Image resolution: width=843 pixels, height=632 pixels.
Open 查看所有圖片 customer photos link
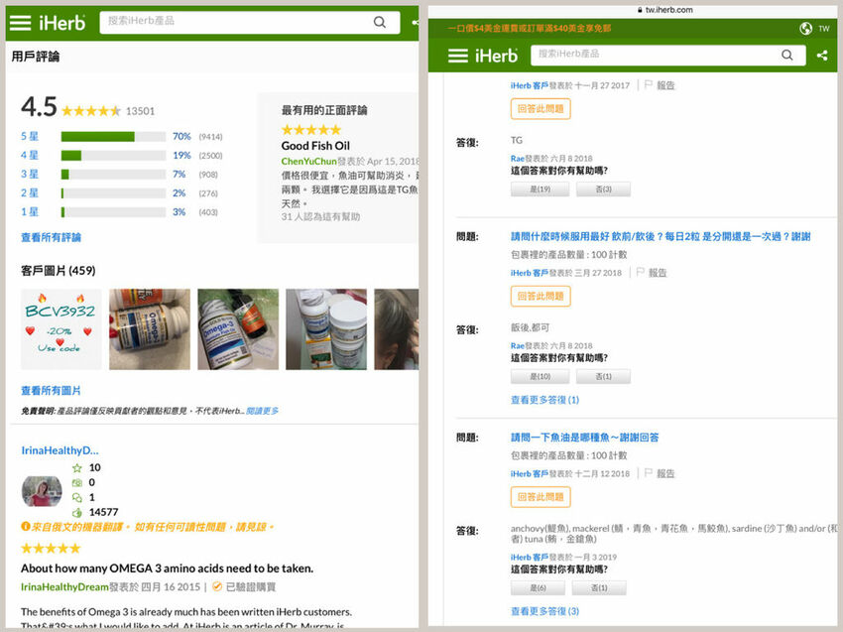(51, 391)
